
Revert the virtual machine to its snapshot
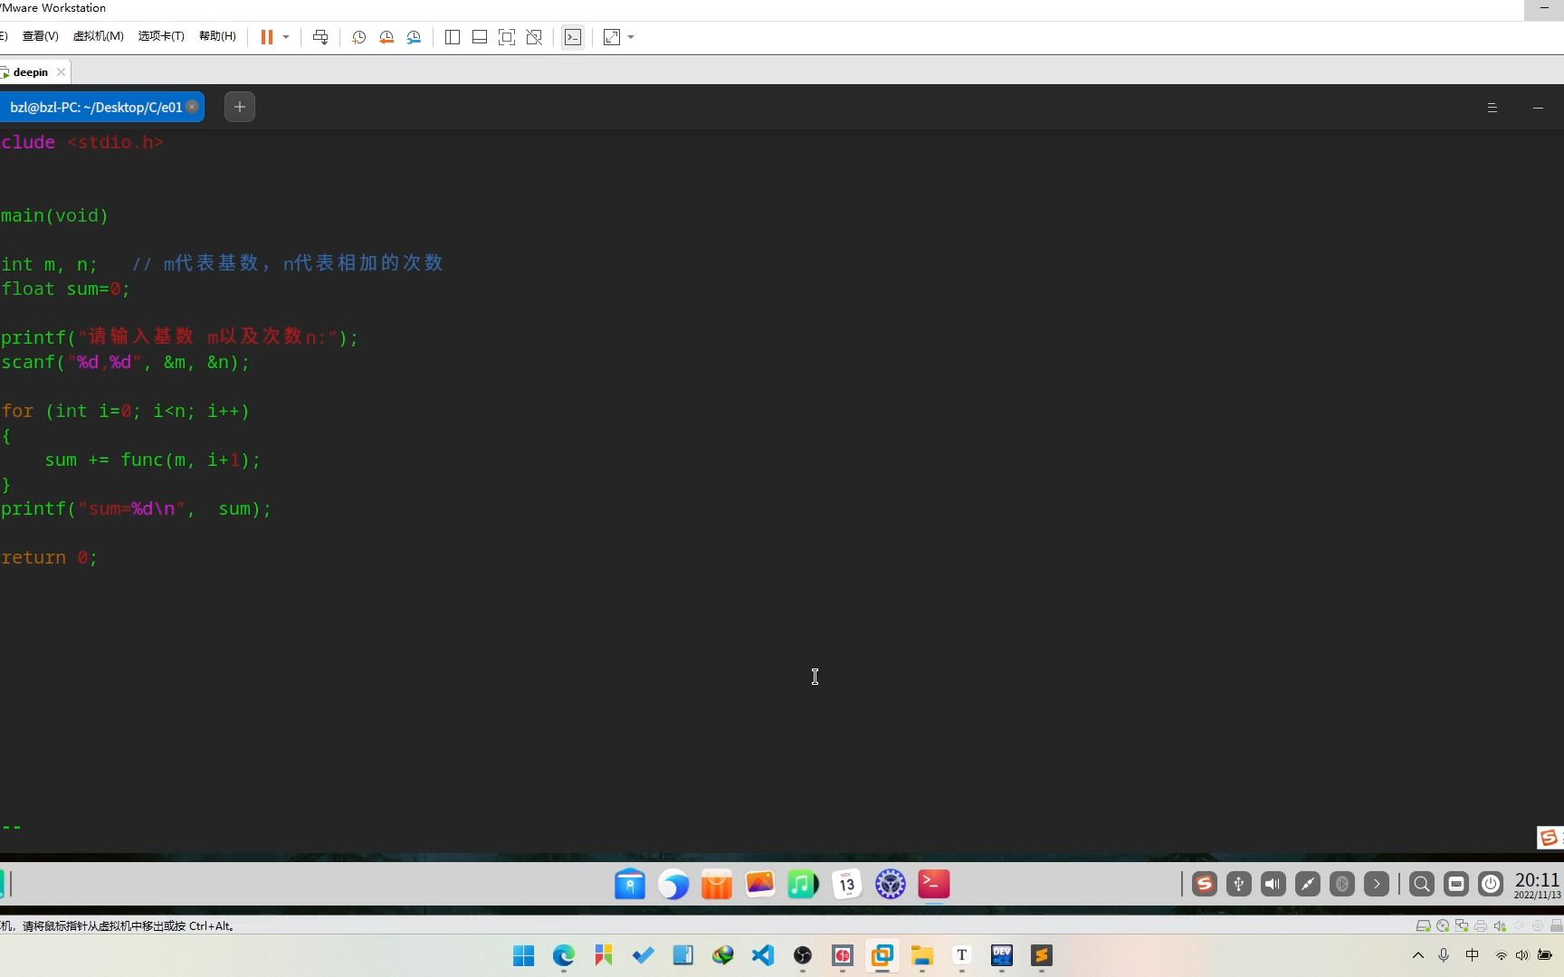coord(386,37)
